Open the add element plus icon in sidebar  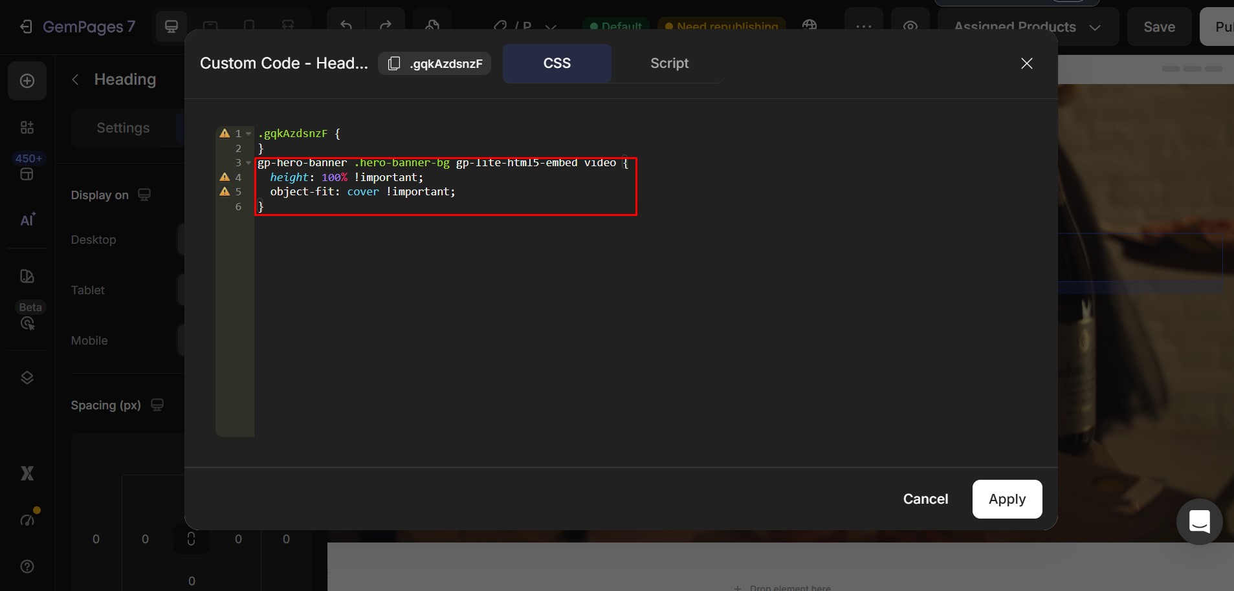tap(27, 81)
